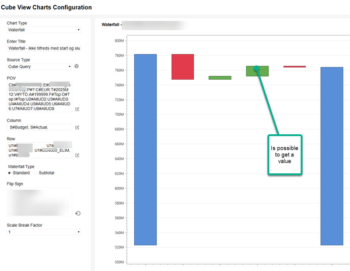This screenshot has height=271, width=350.
Task: Click the large red waterfall bar
Action: pyautogui.click(x=183, y=67)
